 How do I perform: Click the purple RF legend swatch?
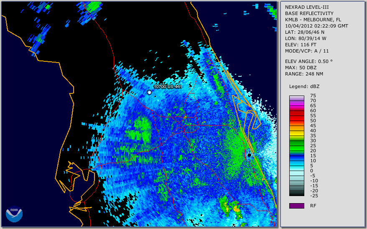[x=296, y=206]
